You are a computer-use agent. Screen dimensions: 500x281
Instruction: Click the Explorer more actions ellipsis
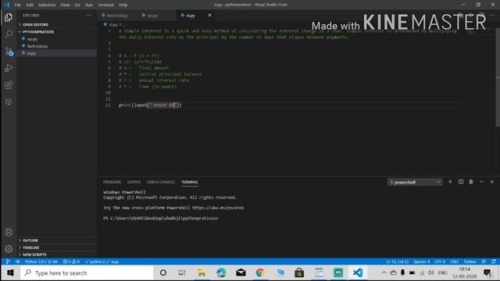tap(88, 16)
